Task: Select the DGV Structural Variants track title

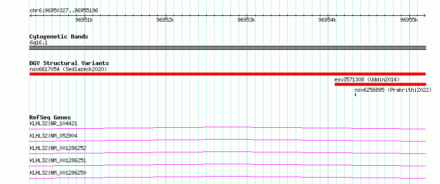Action: (69, 63)
